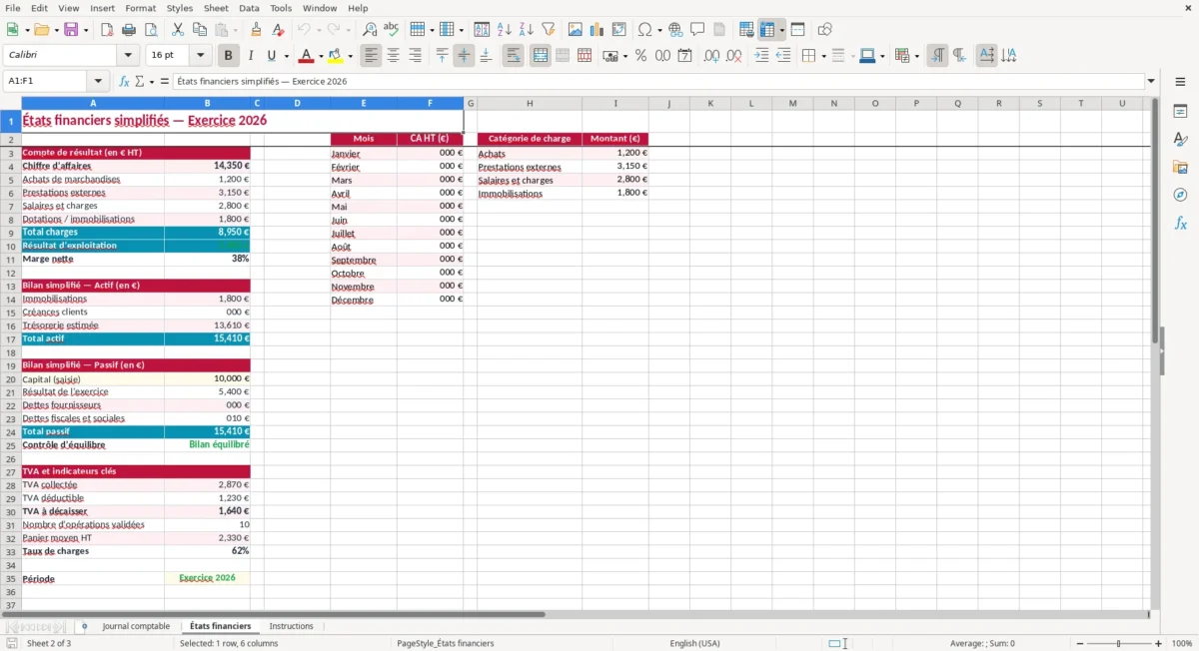Image resolution: width=1199 pixels, height=651 pixels.
Task: Expand the Name Box dropdown
Action: click(x=98, y=82)
